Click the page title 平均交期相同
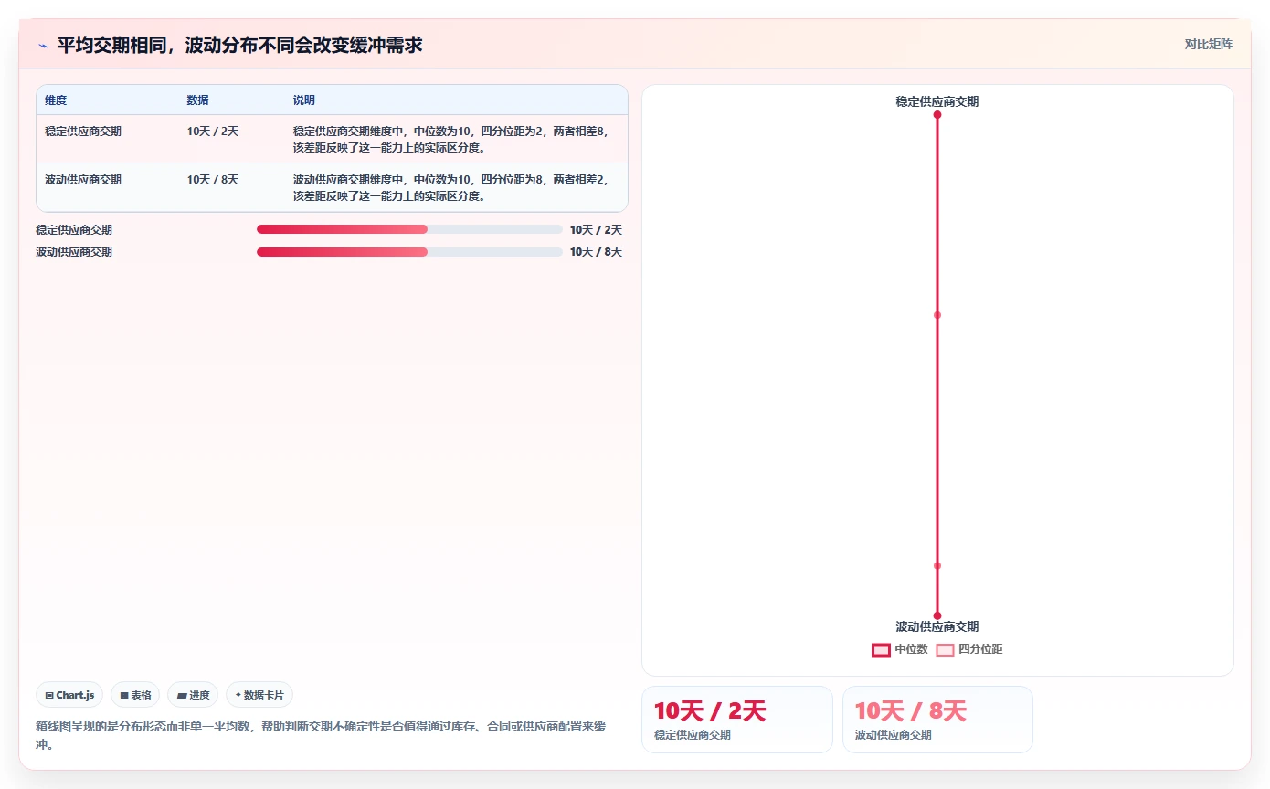 [x=239, y=45]
